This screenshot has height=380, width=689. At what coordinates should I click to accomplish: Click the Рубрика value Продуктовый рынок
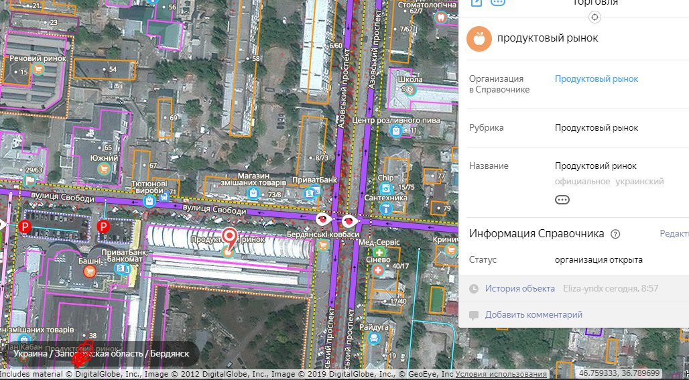pos(597,128)
